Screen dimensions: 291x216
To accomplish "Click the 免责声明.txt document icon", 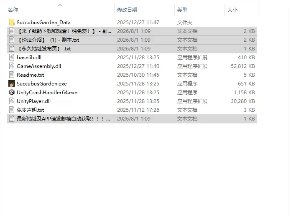I will (12, 110).
